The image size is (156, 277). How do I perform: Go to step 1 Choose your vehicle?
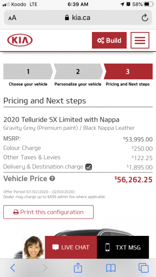28,71
